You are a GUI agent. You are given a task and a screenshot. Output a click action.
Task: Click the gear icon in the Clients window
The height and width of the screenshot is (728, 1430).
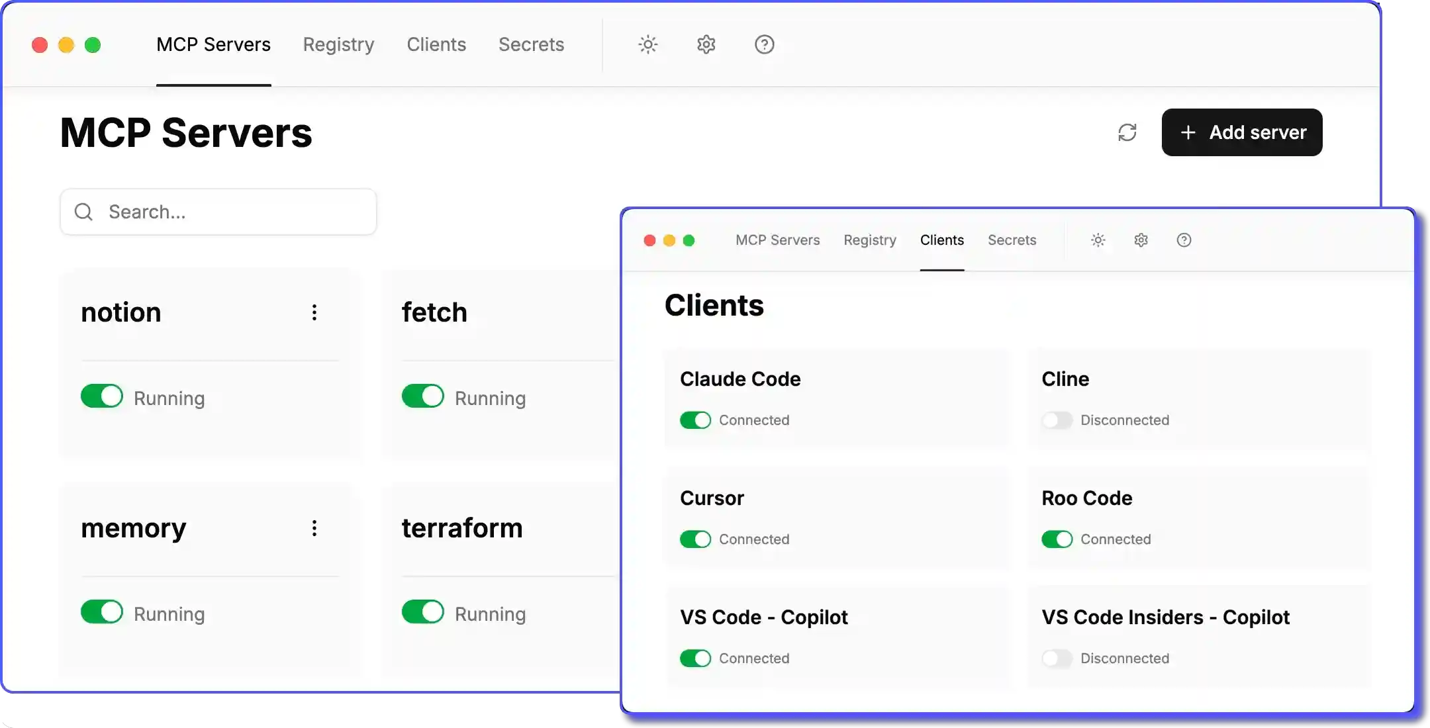[1140, 240]
